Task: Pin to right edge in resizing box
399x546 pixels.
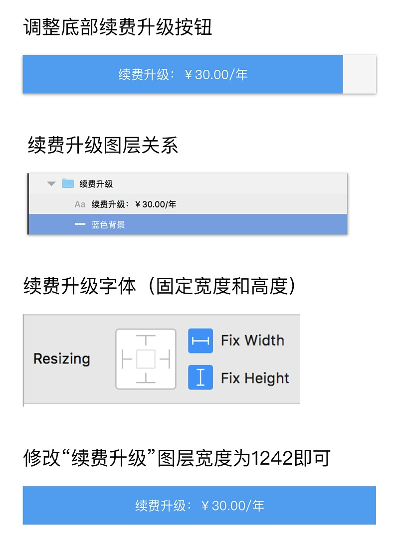Action: pos(165,359)
